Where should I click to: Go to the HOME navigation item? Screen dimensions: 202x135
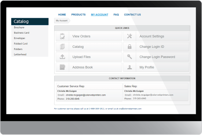coord(62,15)
